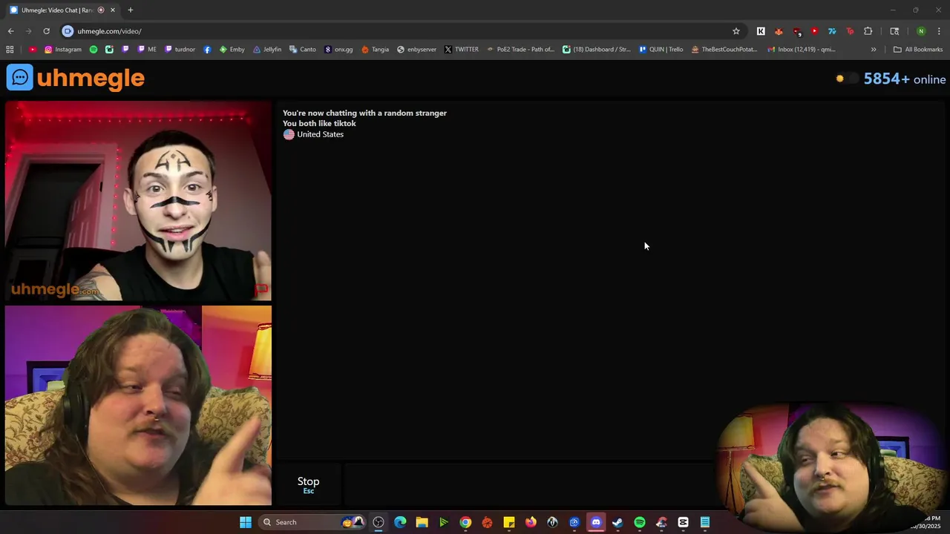This screenshot has width=950, height=534.
Task: Open the bookmarks apps grid icon
Action: pyautogui.click(x=10, y=50)
